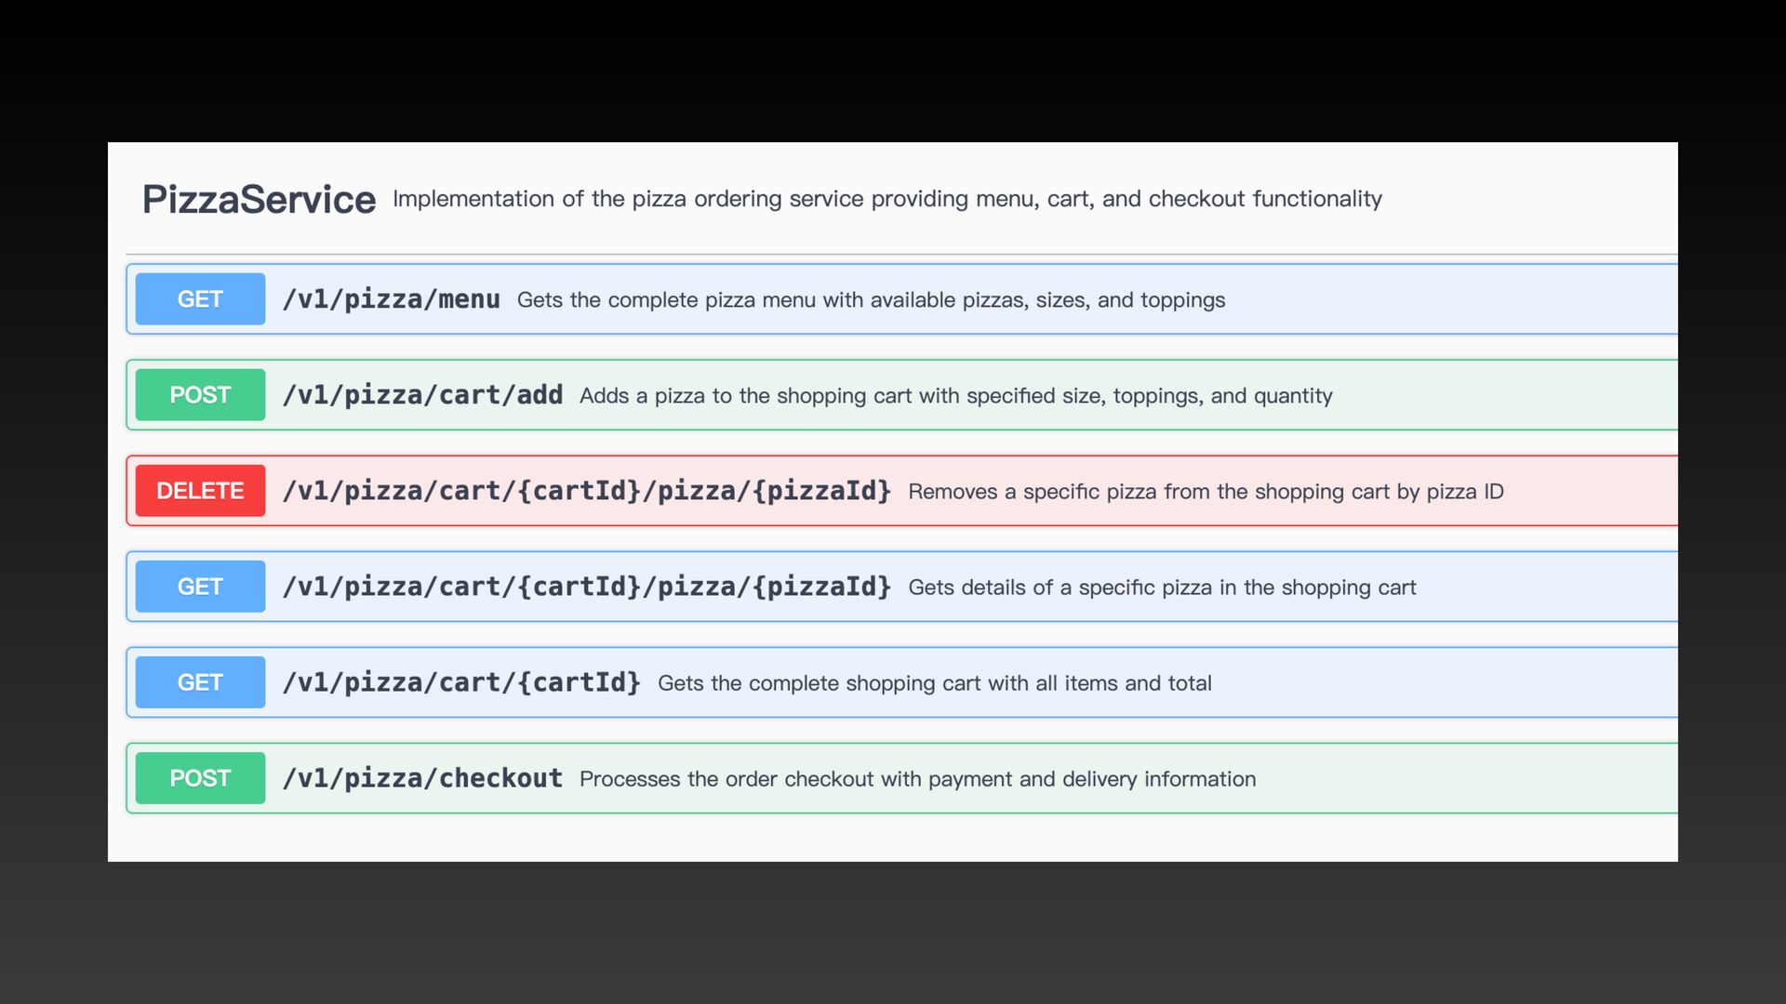Image resolution: width=1786 pixels, height=1004 pixels.
Task: Expand GET /v1/pizza/cart/{cartId}/pizza/{pizzaId} path
Action: pos(586,587)
